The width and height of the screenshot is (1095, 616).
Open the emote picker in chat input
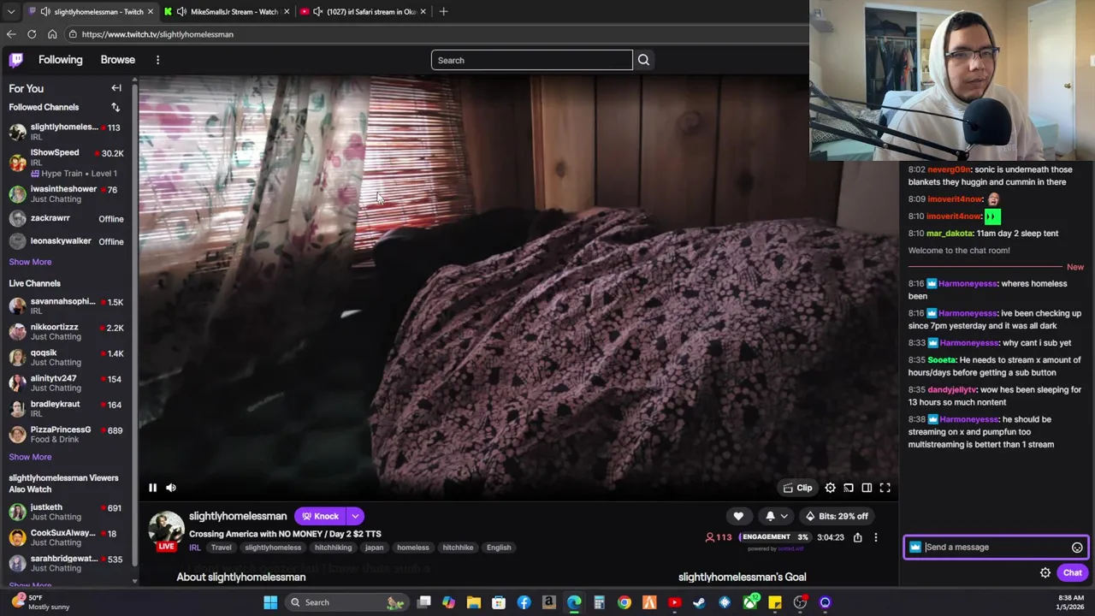[x=1077, y=548]
